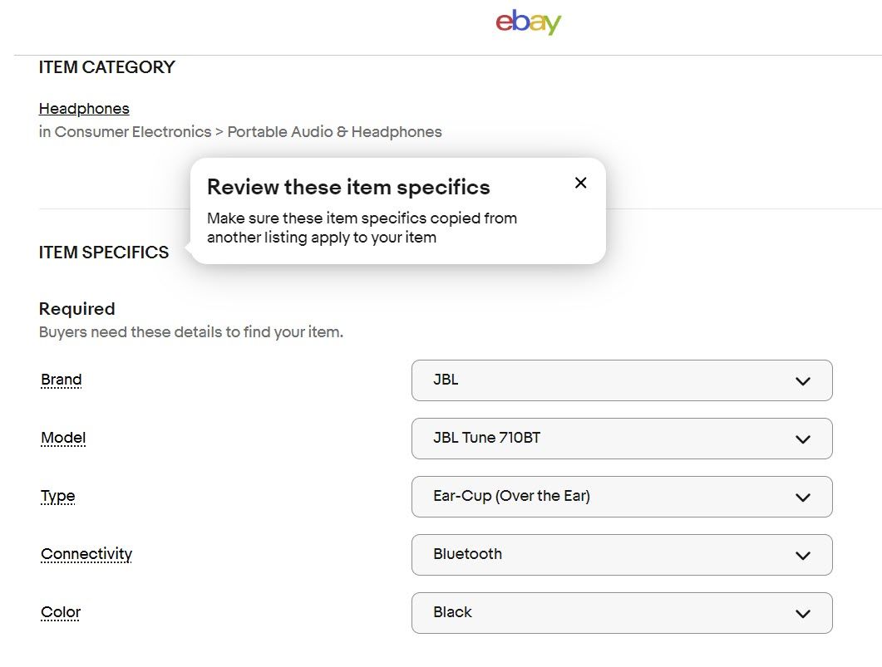Expand the Connectivity dropdown chevron
The width and height of the screenshot is (882, 667).
(x=803, y=555)
